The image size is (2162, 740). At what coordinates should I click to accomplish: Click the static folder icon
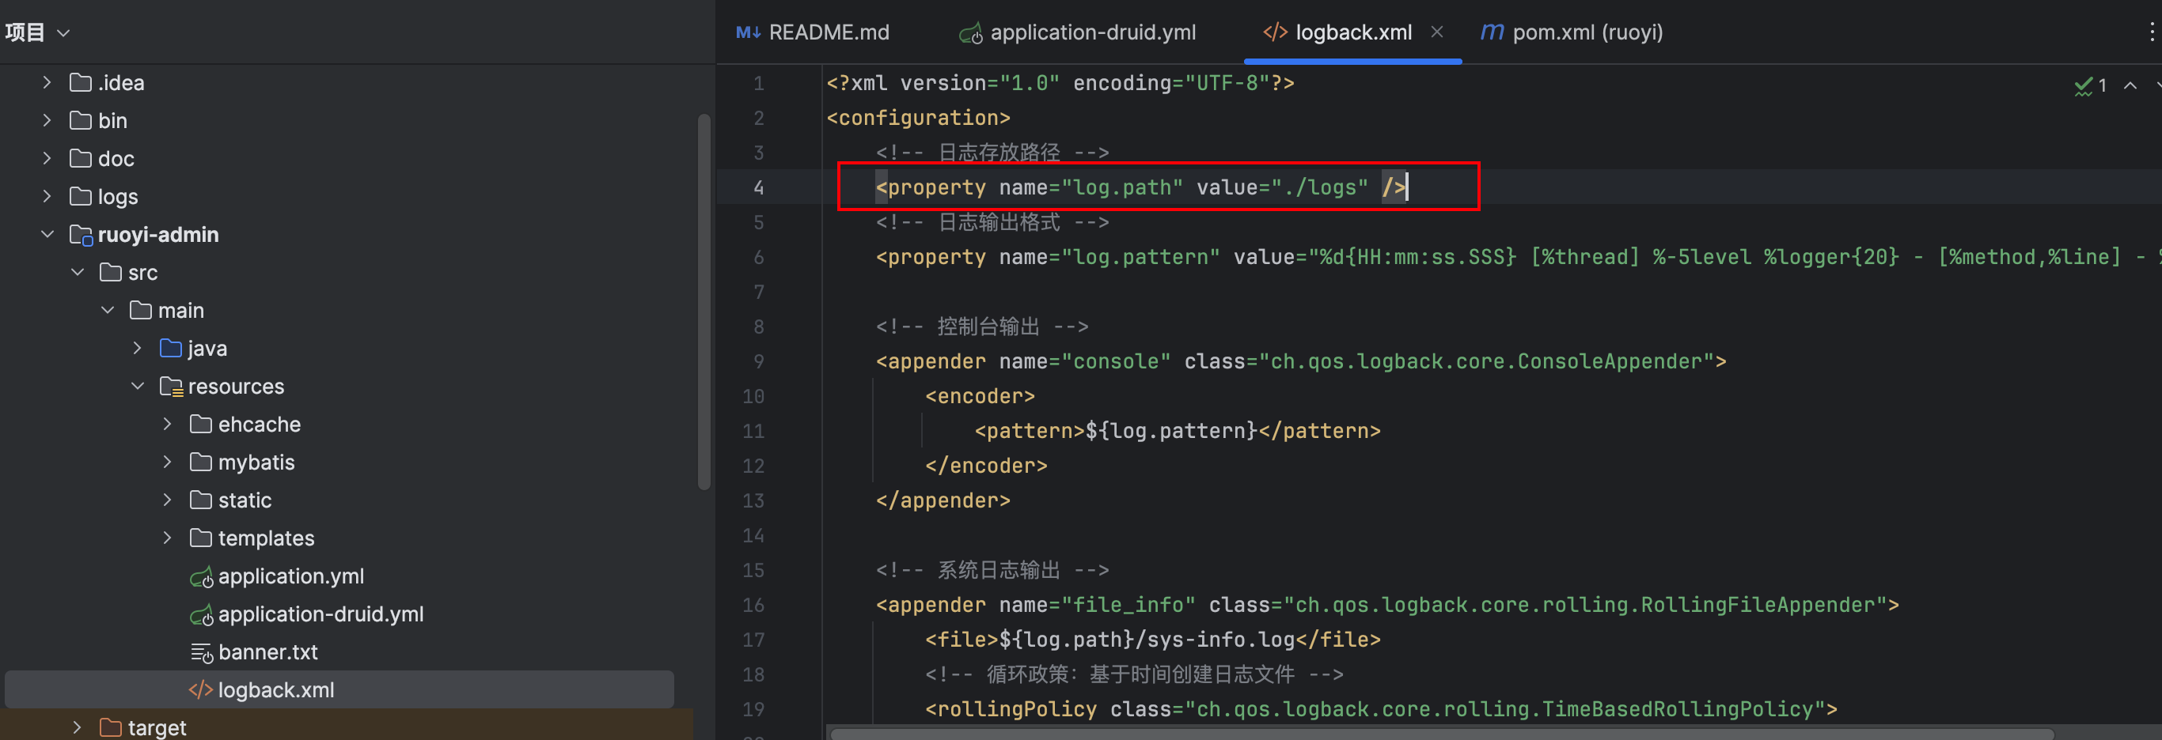pyautogui.click(x=202, y=500)
